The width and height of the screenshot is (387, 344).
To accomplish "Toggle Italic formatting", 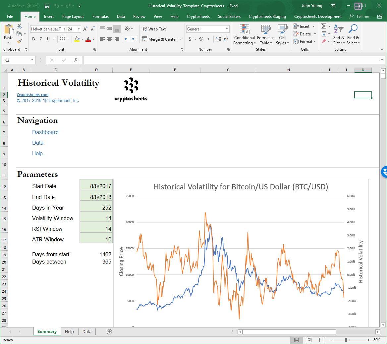I will pyautogui.click(x=41, y=39).
